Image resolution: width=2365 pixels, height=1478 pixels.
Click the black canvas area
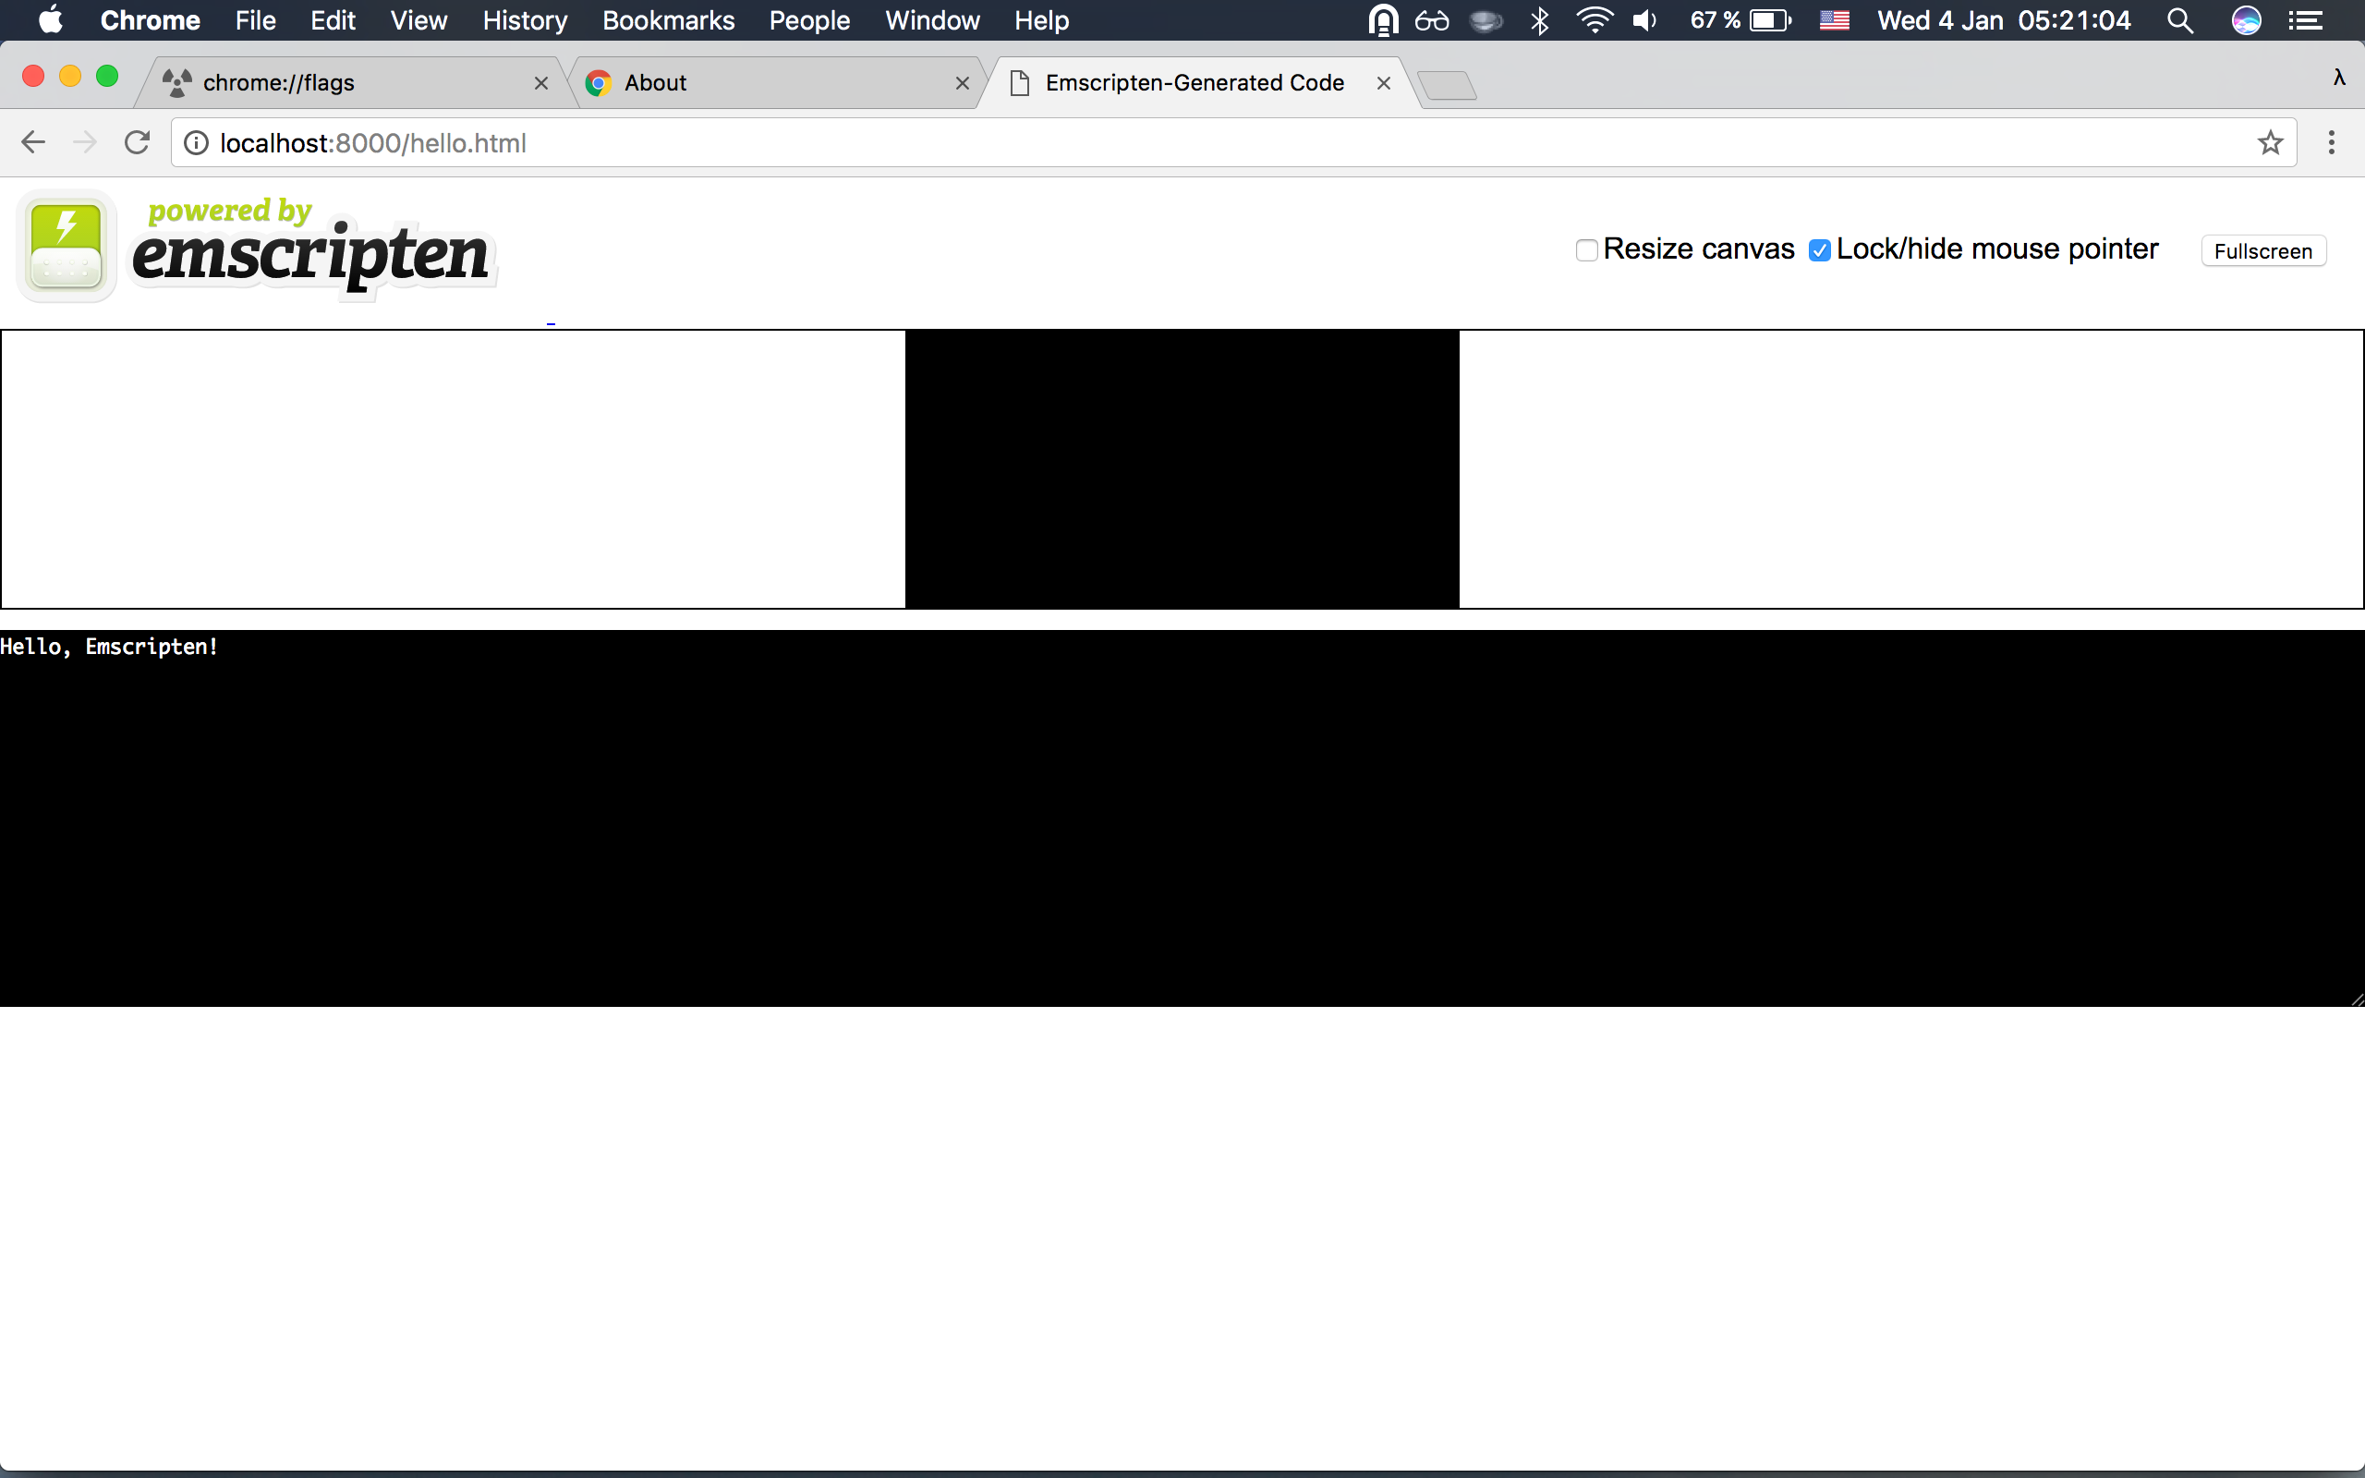click(1182, 469)
